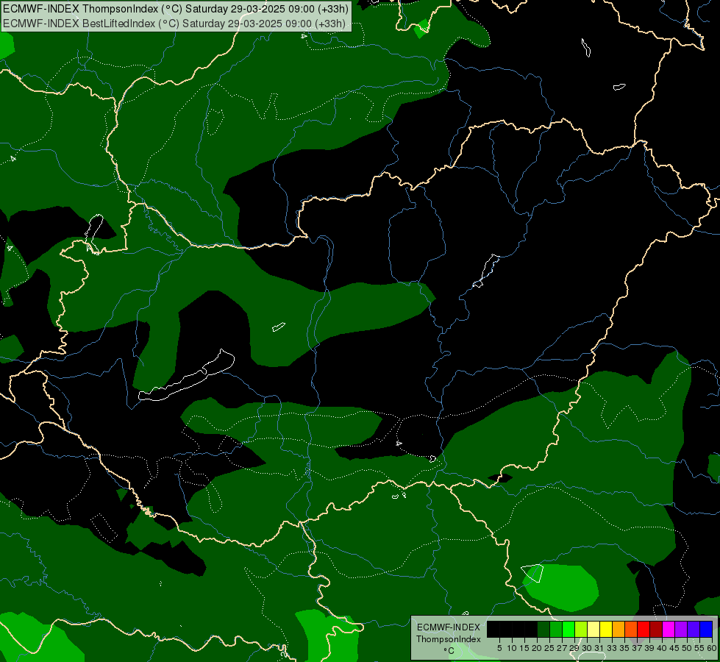The height and width of the screenshot is (662, 720).
Task: Click the medium green 25–27 legend swatch
Action: coord(556,630)
